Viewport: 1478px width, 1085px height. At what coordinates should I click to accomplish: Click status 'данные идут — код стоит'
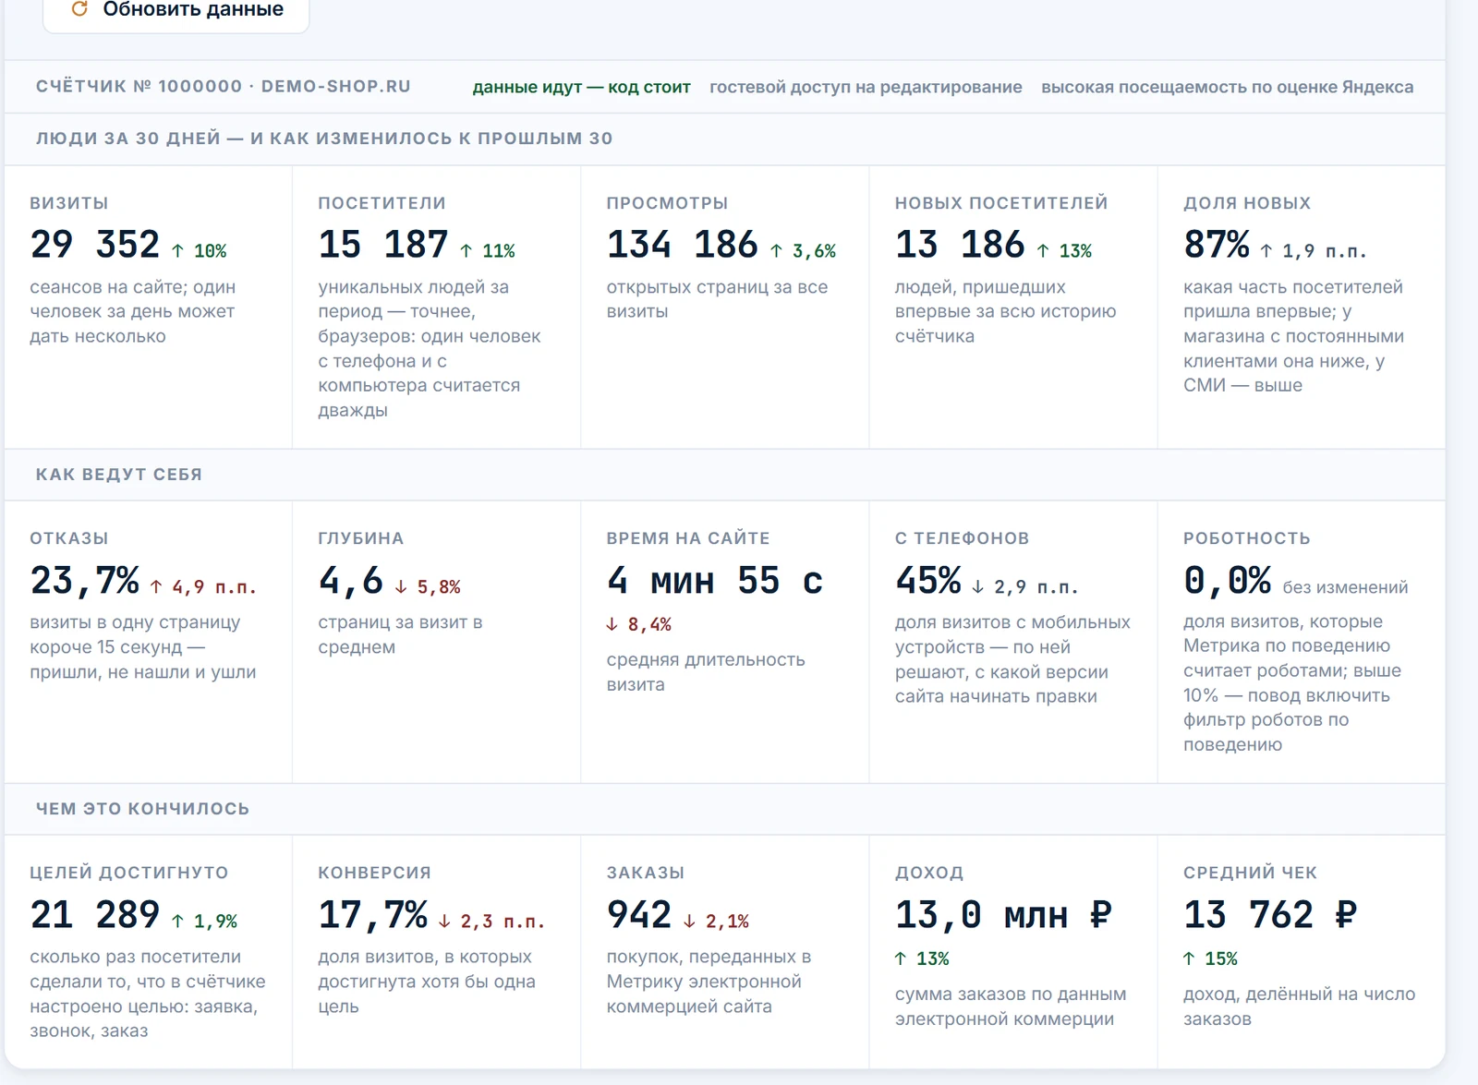click(x=581, y=87)
